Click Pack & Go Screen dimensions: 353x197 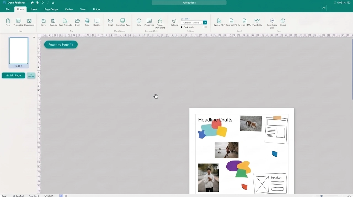[257, 22]
